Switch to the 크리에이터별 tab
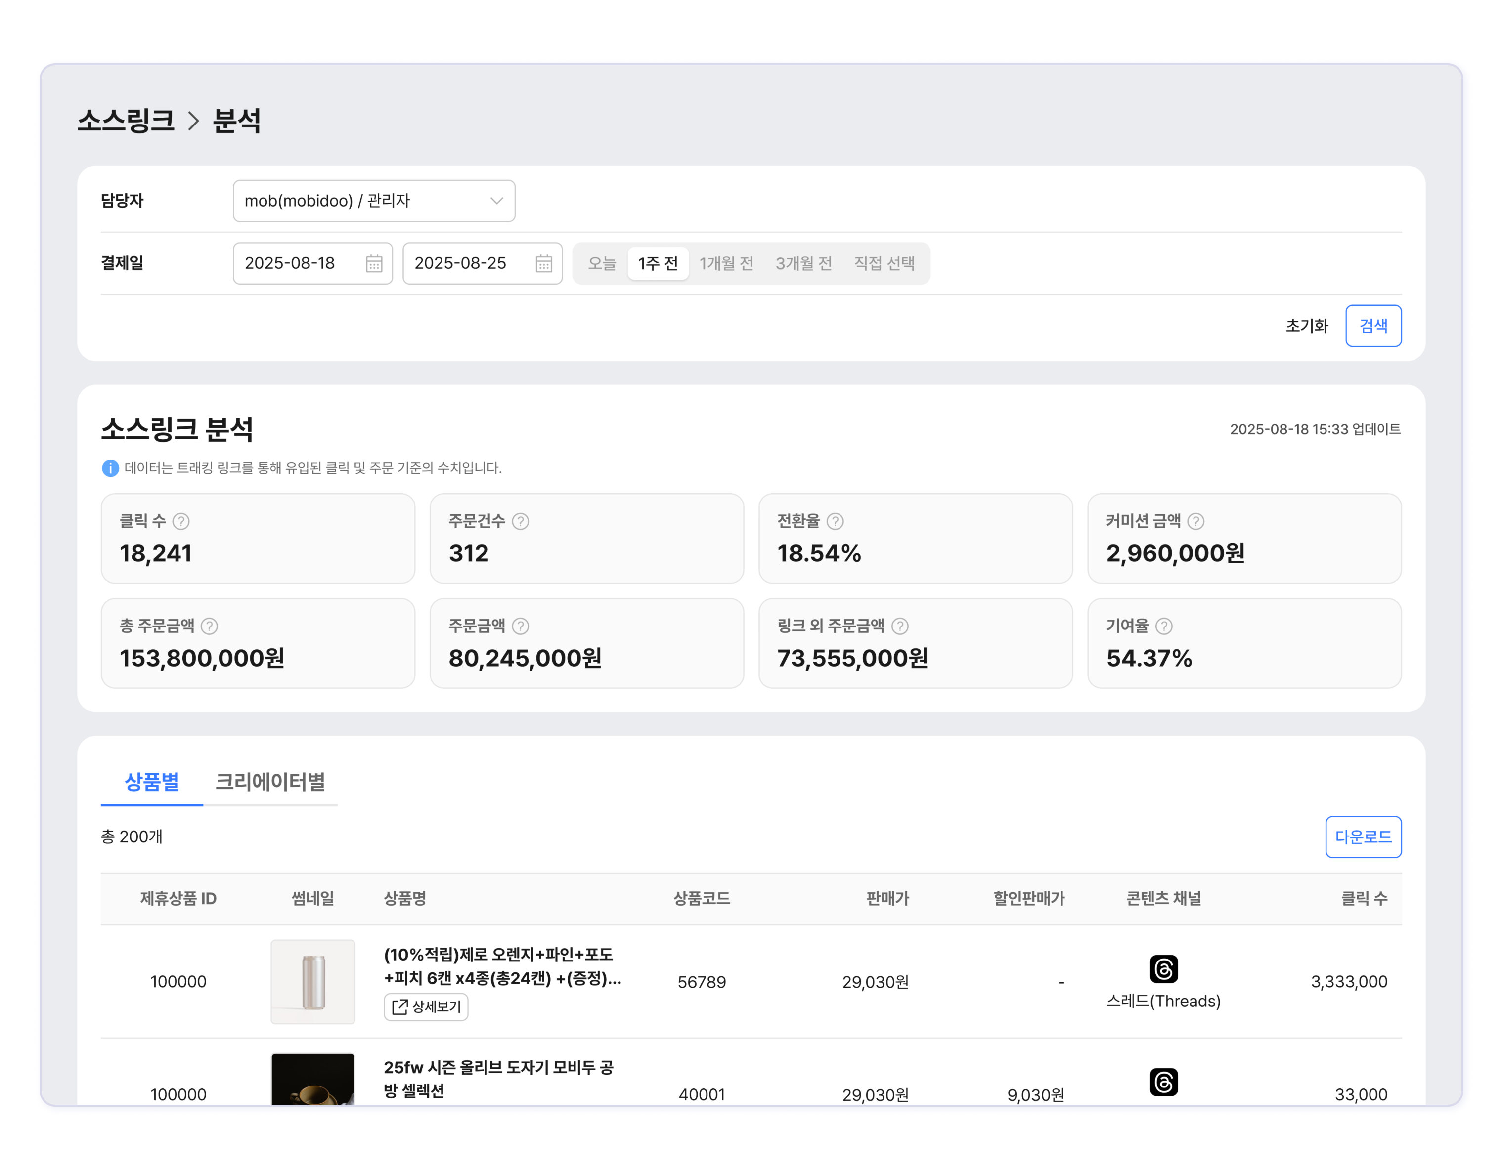The width and height of the screenshot is (1503, 1170). pos(270,781)
